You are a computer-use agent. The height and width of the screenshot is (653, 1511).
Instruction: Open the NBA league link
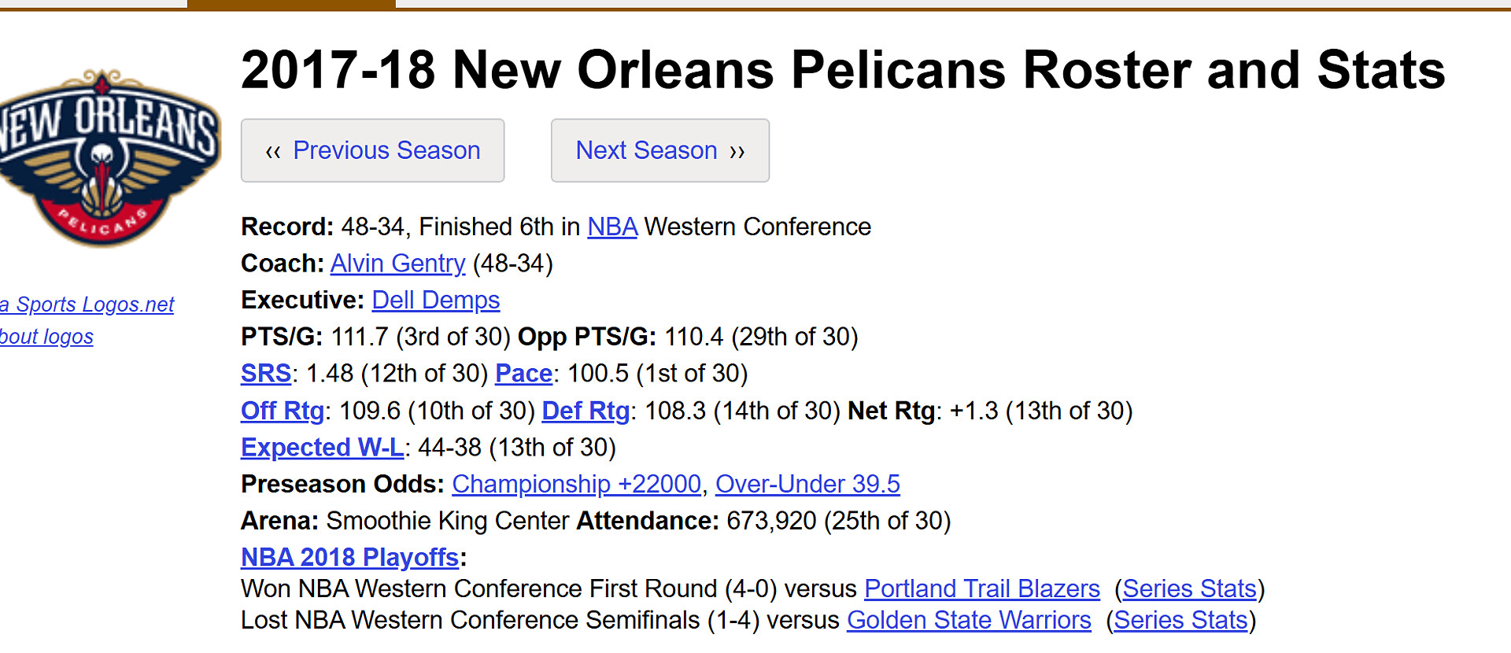tap(612, 227)
